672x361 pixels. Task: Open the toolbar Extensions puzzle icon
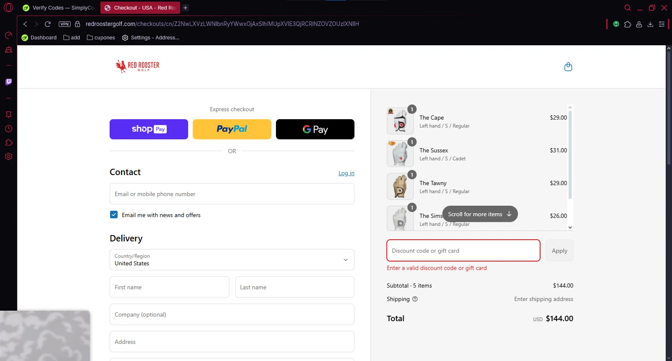click(628, 24)
